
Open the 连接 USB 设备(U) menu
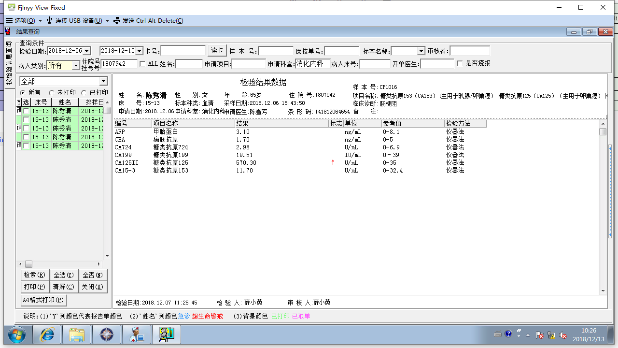78,21
